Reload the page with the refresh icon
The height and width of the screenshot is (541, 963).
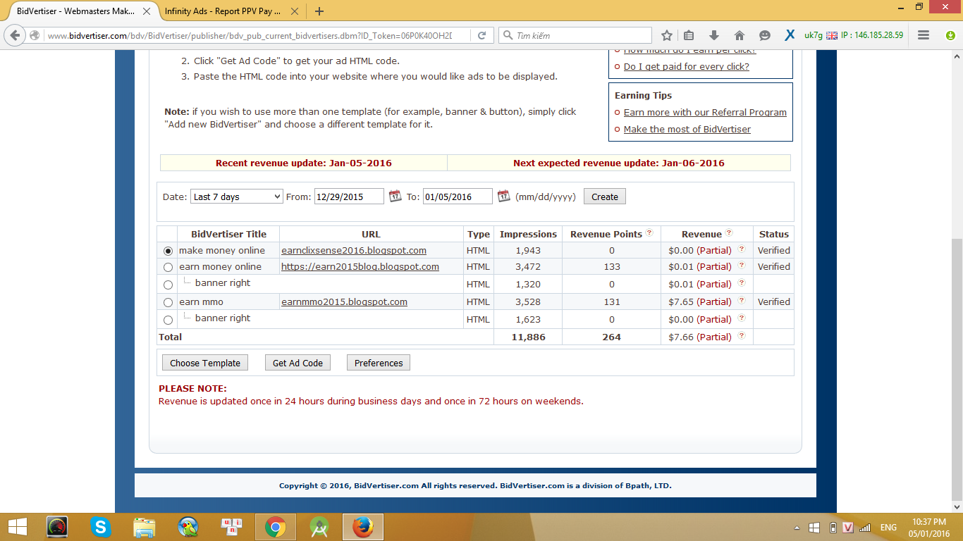tap(482, 35)
